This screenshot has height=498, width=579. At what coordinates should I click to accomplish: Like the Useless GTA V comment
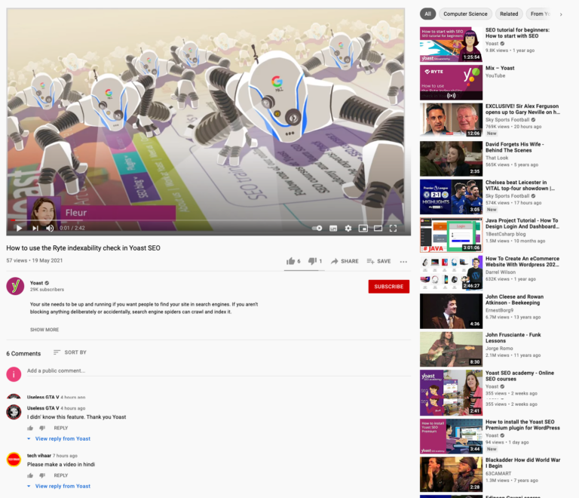coord(30,428)
